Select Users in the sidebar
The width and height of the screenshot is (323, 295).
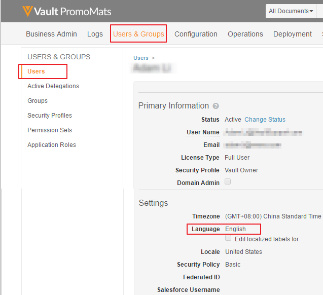[x=36, y=71]
